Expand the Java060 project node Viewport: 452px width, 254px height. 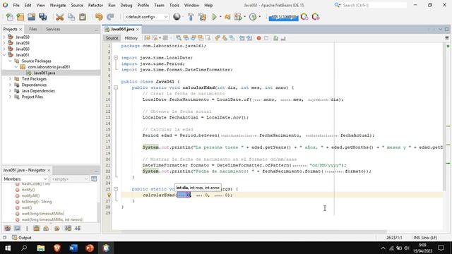click(x=4, y=49)
